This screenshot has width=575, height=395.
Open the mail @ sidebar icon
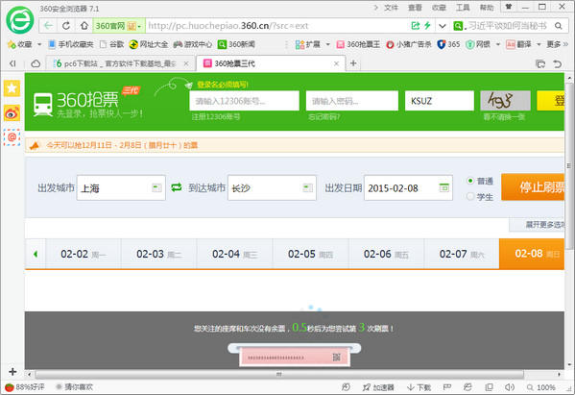12,137
